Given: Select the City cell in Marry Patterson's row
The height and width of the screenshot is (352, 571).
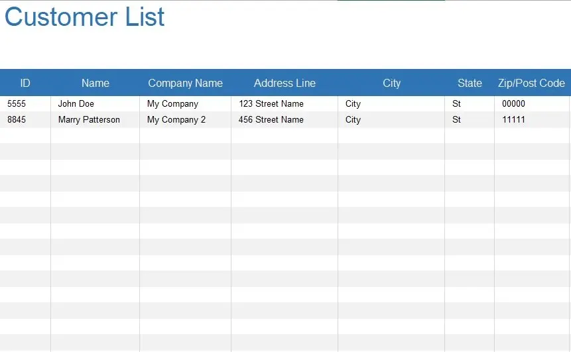Looking at the screenshot, I should click(x=391, y=120).
